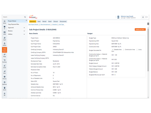
Task: Open the Leads module icon
Action: [x=5, y=66]
